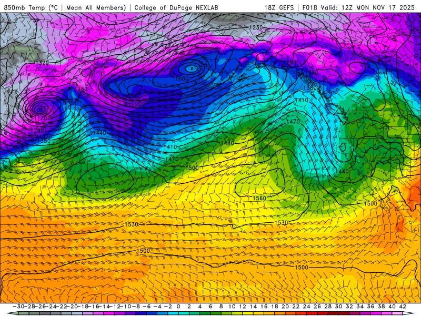Click the 12 value on the color scale

pos(243,307)
